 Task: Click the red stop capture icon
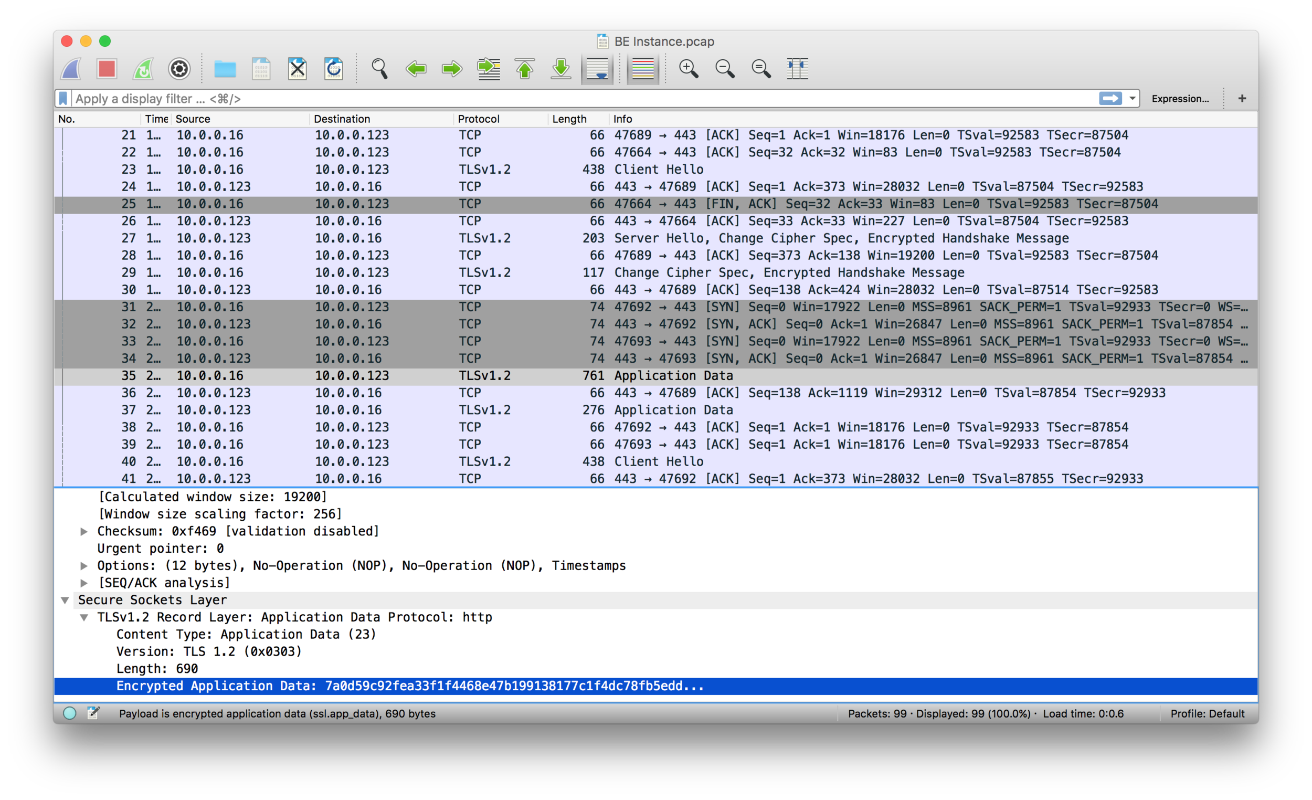pyautogui.click(x=107, y=69)
